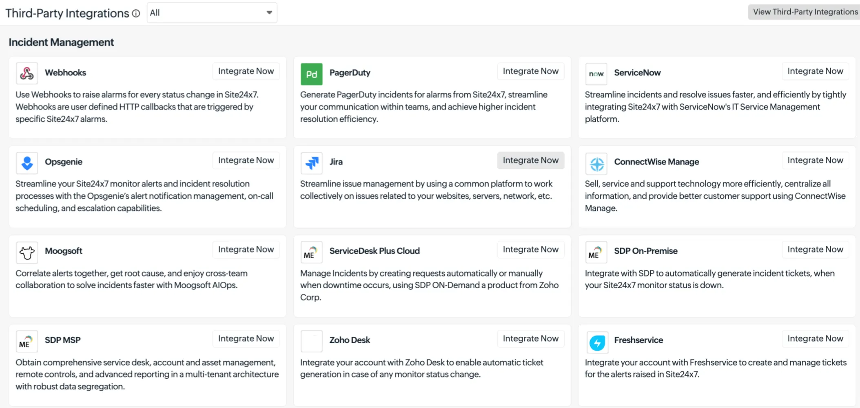Integrate Now for Freshservice
This screenshot has height=408, width=860.
point(815,339)
